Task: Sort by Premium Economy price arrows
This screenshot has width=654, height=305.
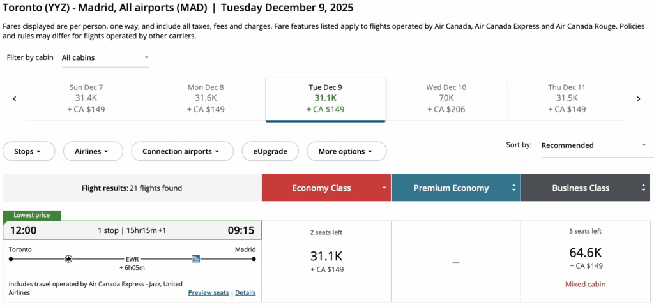Action: (514, 188)
